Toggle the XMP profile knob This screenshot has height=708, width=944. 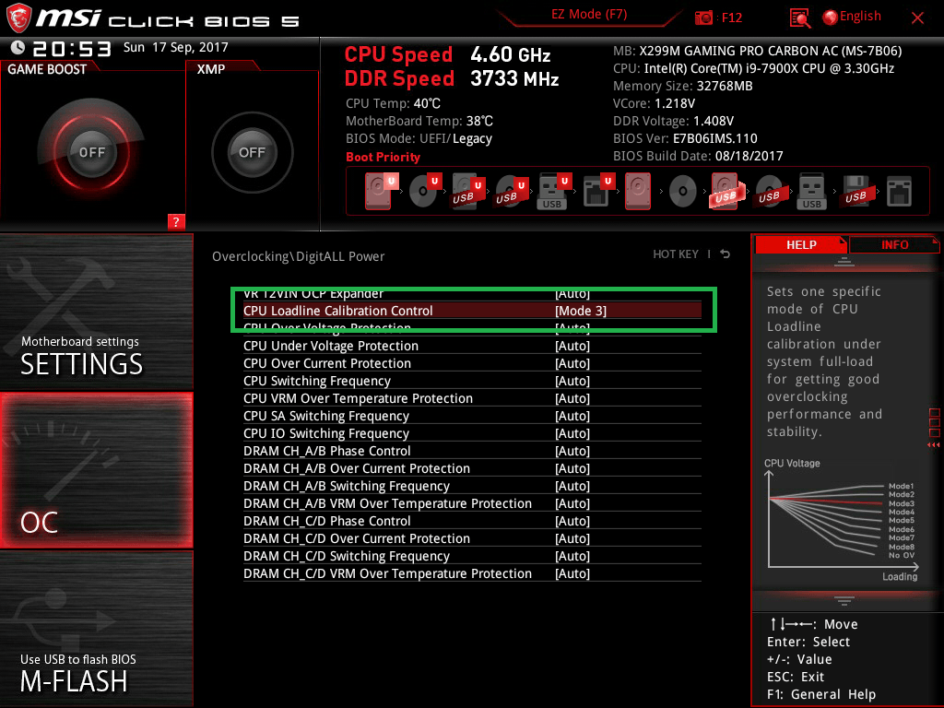(x=252, y=152)
